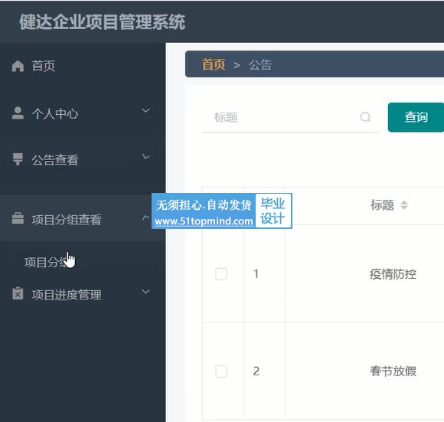The width and height of the screenshot is (444, 422).
Task: Check the checkbox for row 1 疫情防控
Action: (x=221, y=274)
